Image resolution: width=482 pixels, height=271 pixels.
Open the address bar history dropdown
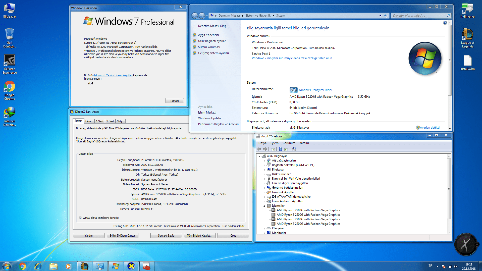pos(380,16)
